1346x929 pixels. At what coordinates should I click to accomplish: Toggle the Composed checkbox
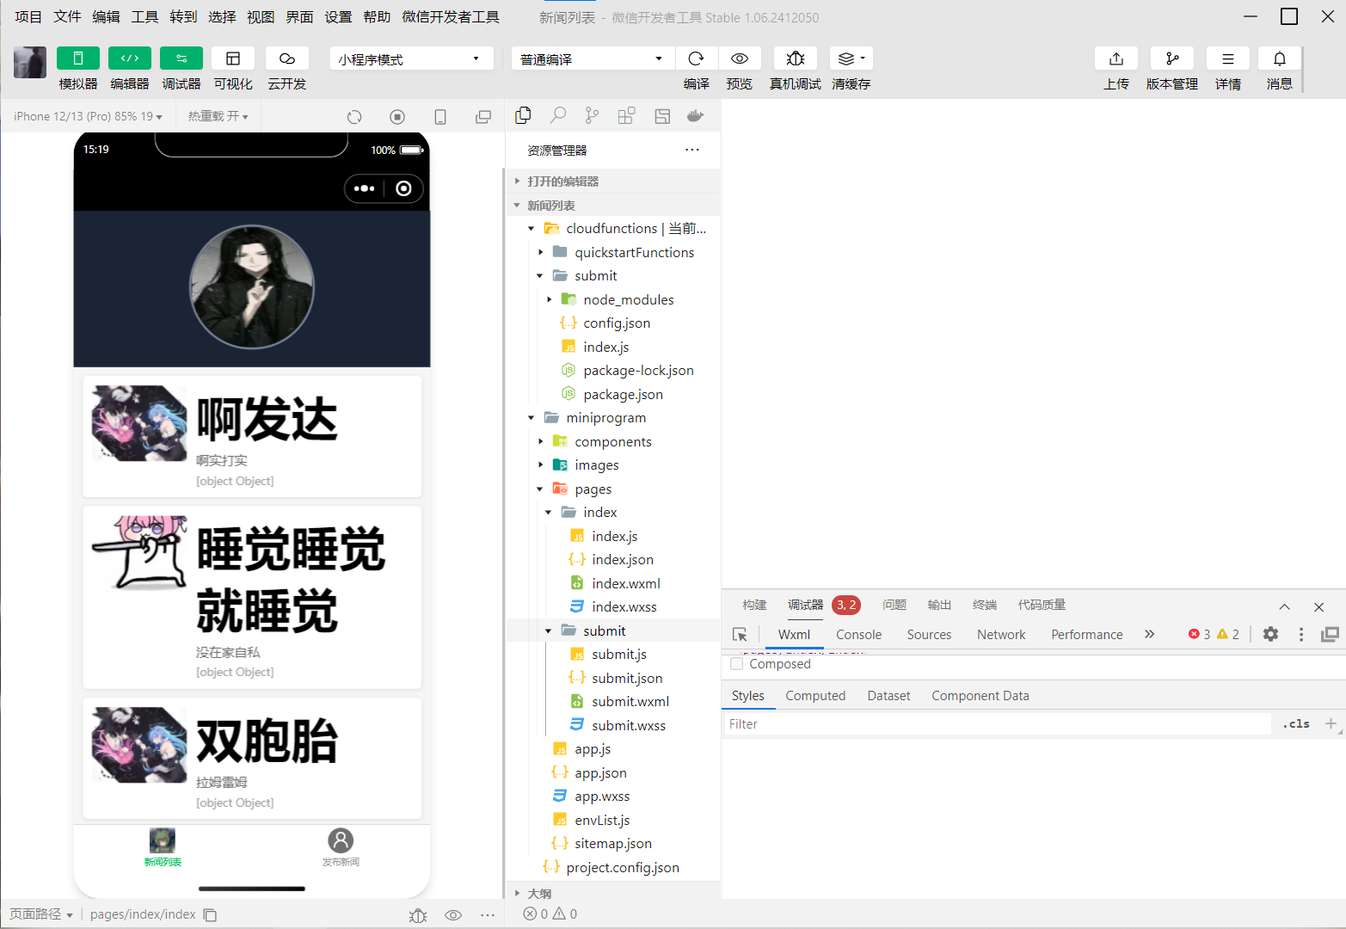[x=736, y=664]
